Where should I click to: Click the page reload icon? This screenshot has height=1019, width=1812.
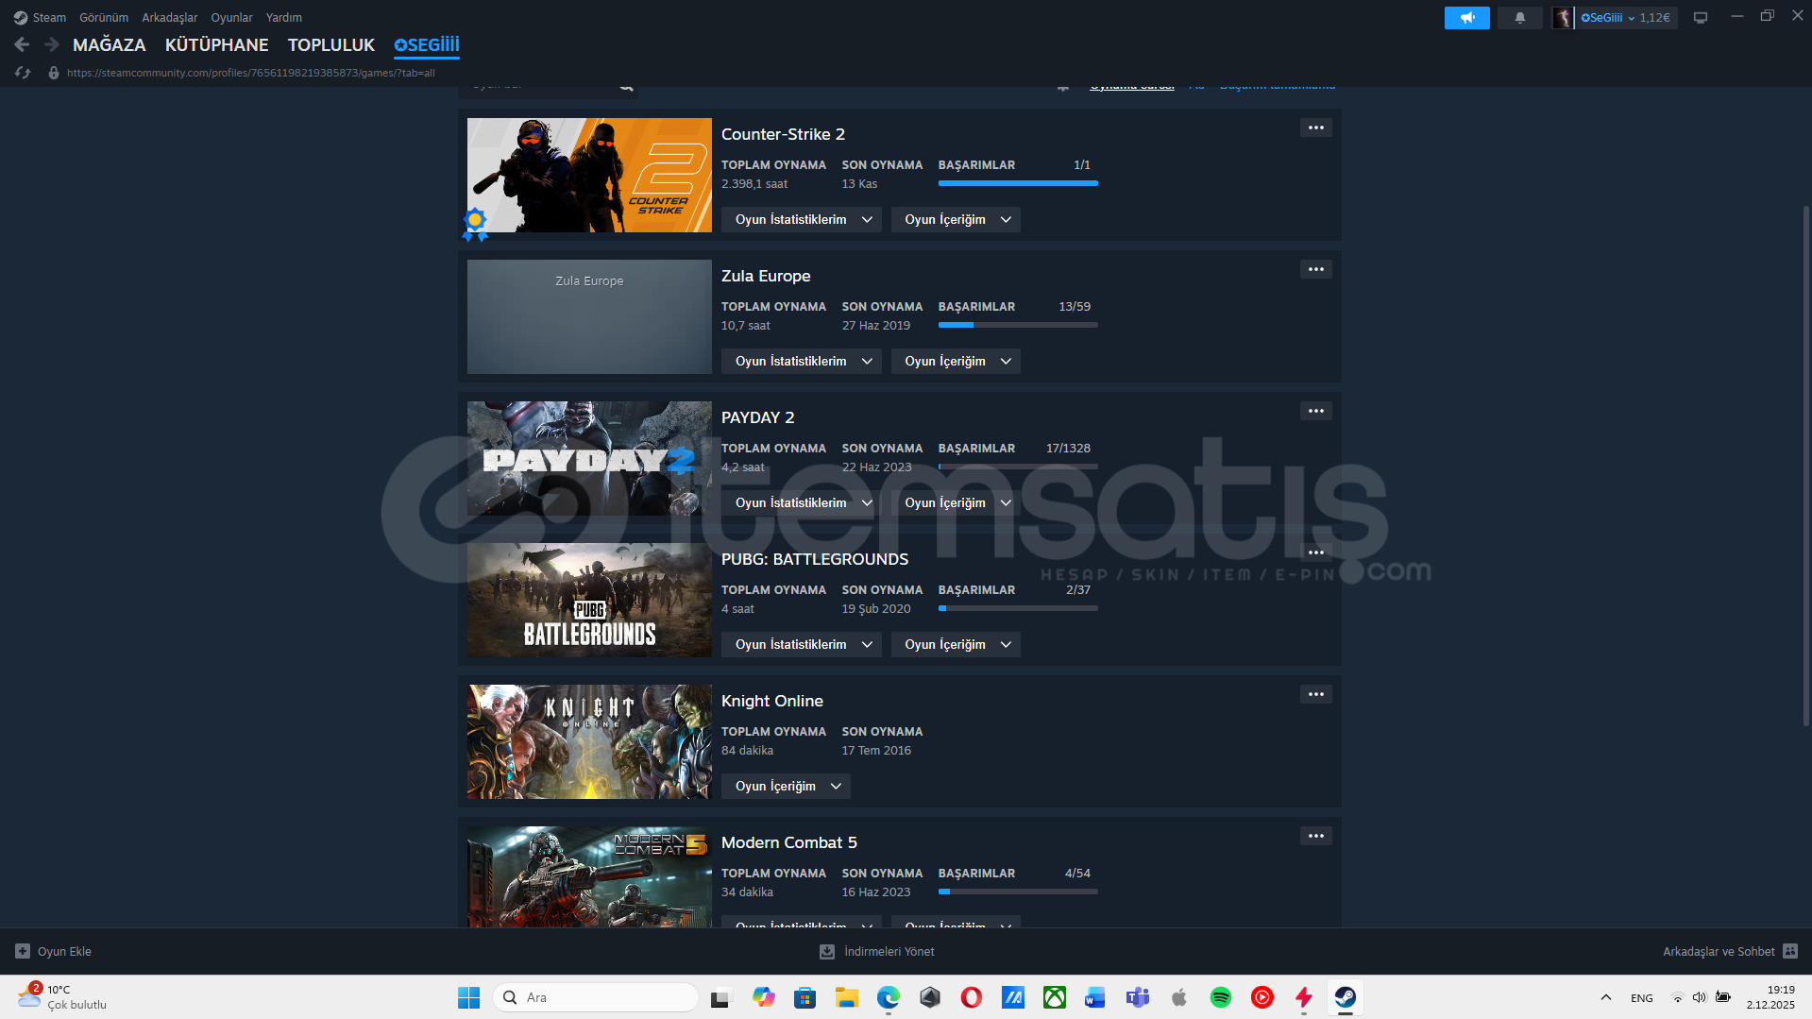(x=23, y=73)
